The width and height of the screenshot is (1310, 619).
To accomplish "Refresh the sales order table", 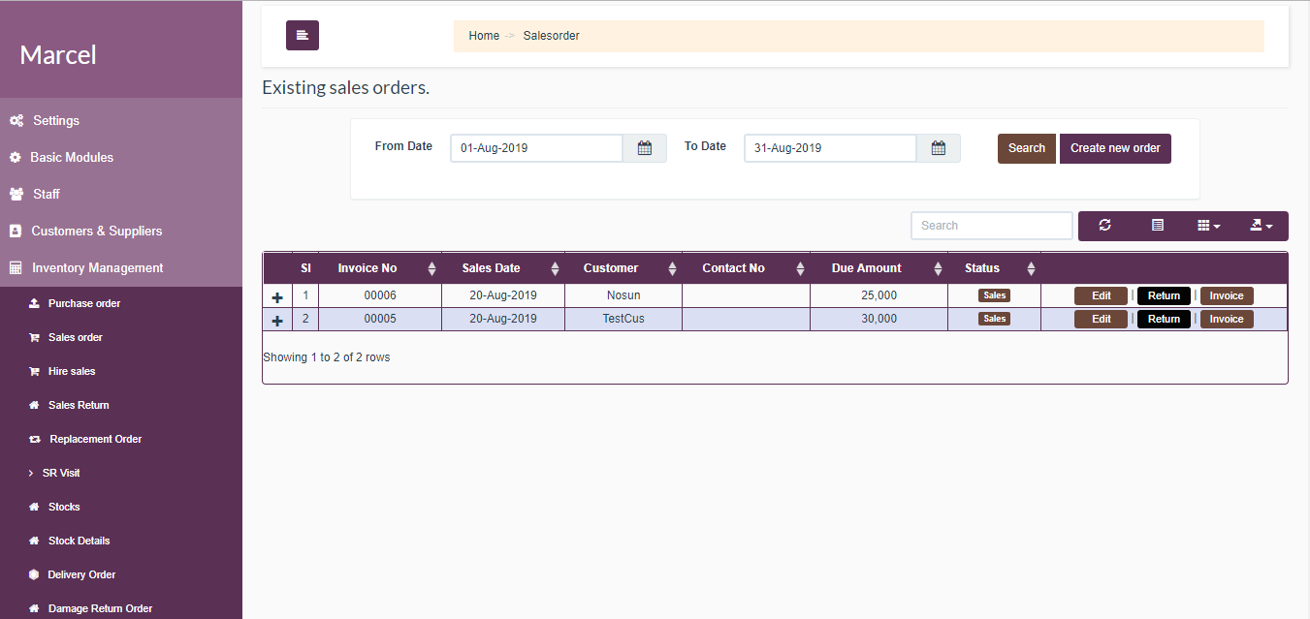I will coord(1104,225).
